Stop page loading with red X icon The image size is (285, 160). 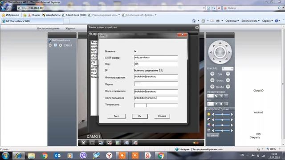click(219, 8)
